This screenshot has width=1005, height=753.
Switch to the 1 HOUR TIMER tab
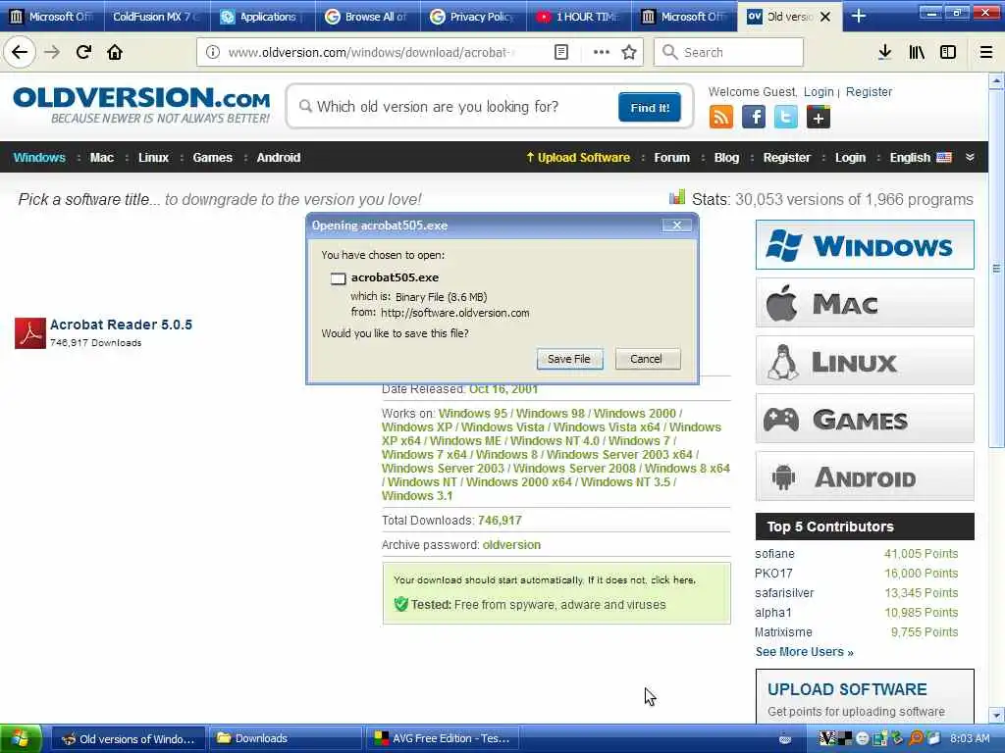pos(579,16)
